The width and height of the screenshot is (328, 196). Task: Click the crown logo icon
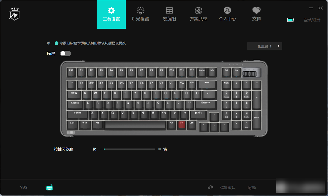click(x=15, y=14)
